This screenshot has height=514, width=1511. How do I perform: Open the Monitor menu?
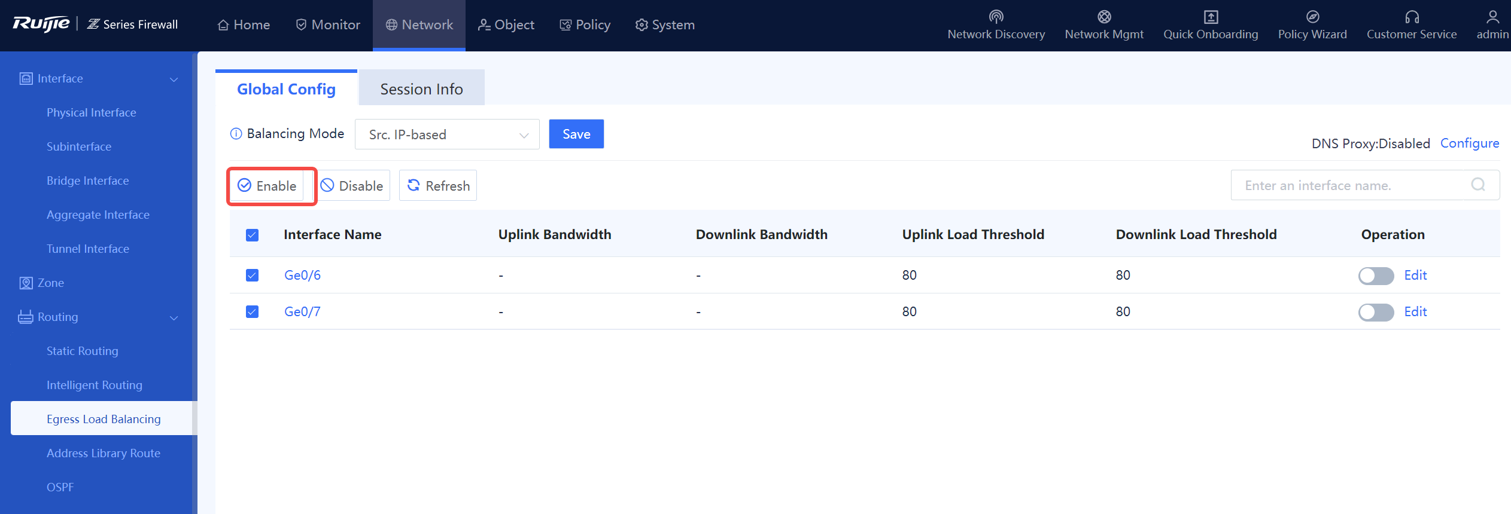point(328,25)
